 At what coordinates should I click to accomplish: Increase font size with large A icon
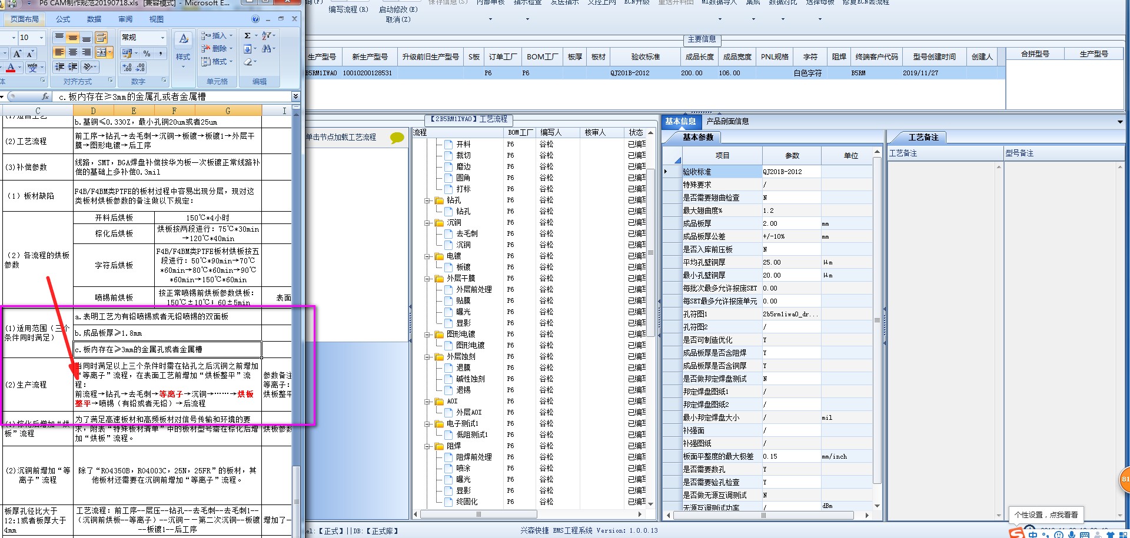(17, 54)
